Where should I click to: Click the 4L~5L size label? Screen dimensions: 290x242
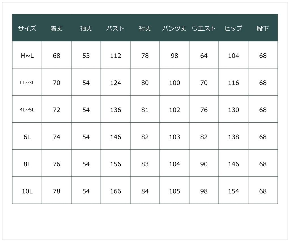[x=27, y=110]
